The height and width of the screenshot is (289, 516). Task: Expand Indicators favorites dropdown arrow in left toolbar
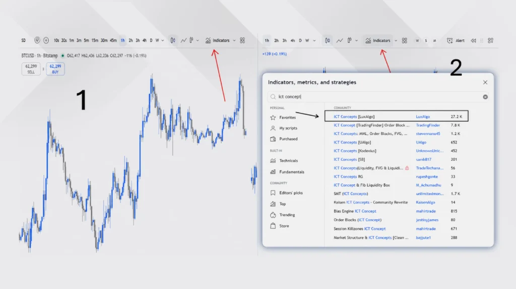tap(234, 40)
